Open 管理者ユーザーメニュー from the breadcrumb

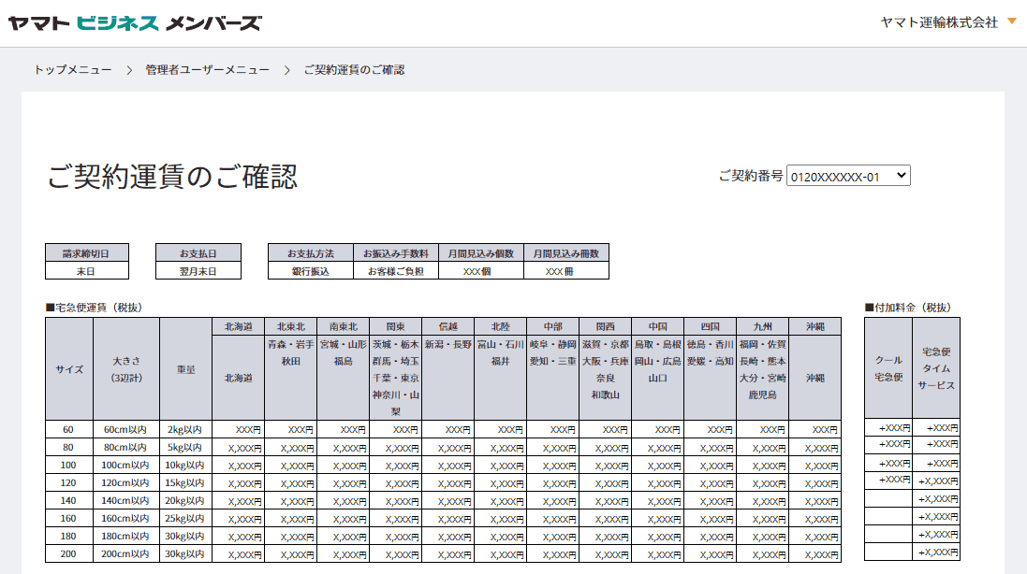tap(204, 68)
